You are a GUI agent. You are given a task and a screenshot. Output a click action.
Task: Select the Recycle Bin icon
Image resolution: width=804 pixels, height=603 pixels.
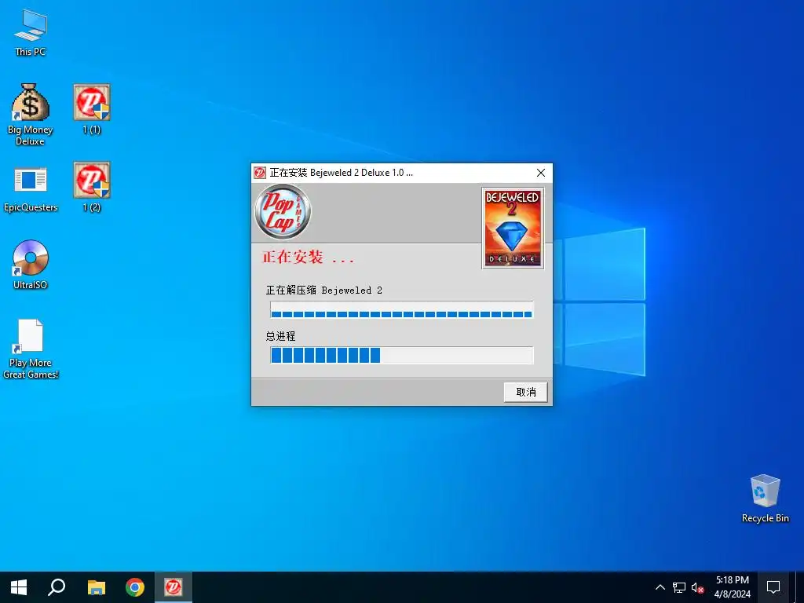click(765, 499)
